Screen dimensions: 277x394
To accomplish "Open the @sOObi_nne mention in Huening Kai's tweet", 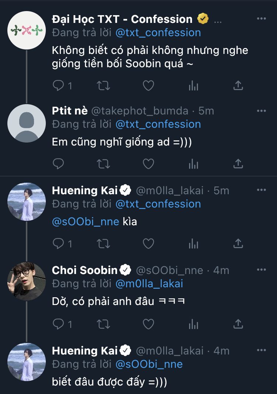I will (x=86, y=222).
